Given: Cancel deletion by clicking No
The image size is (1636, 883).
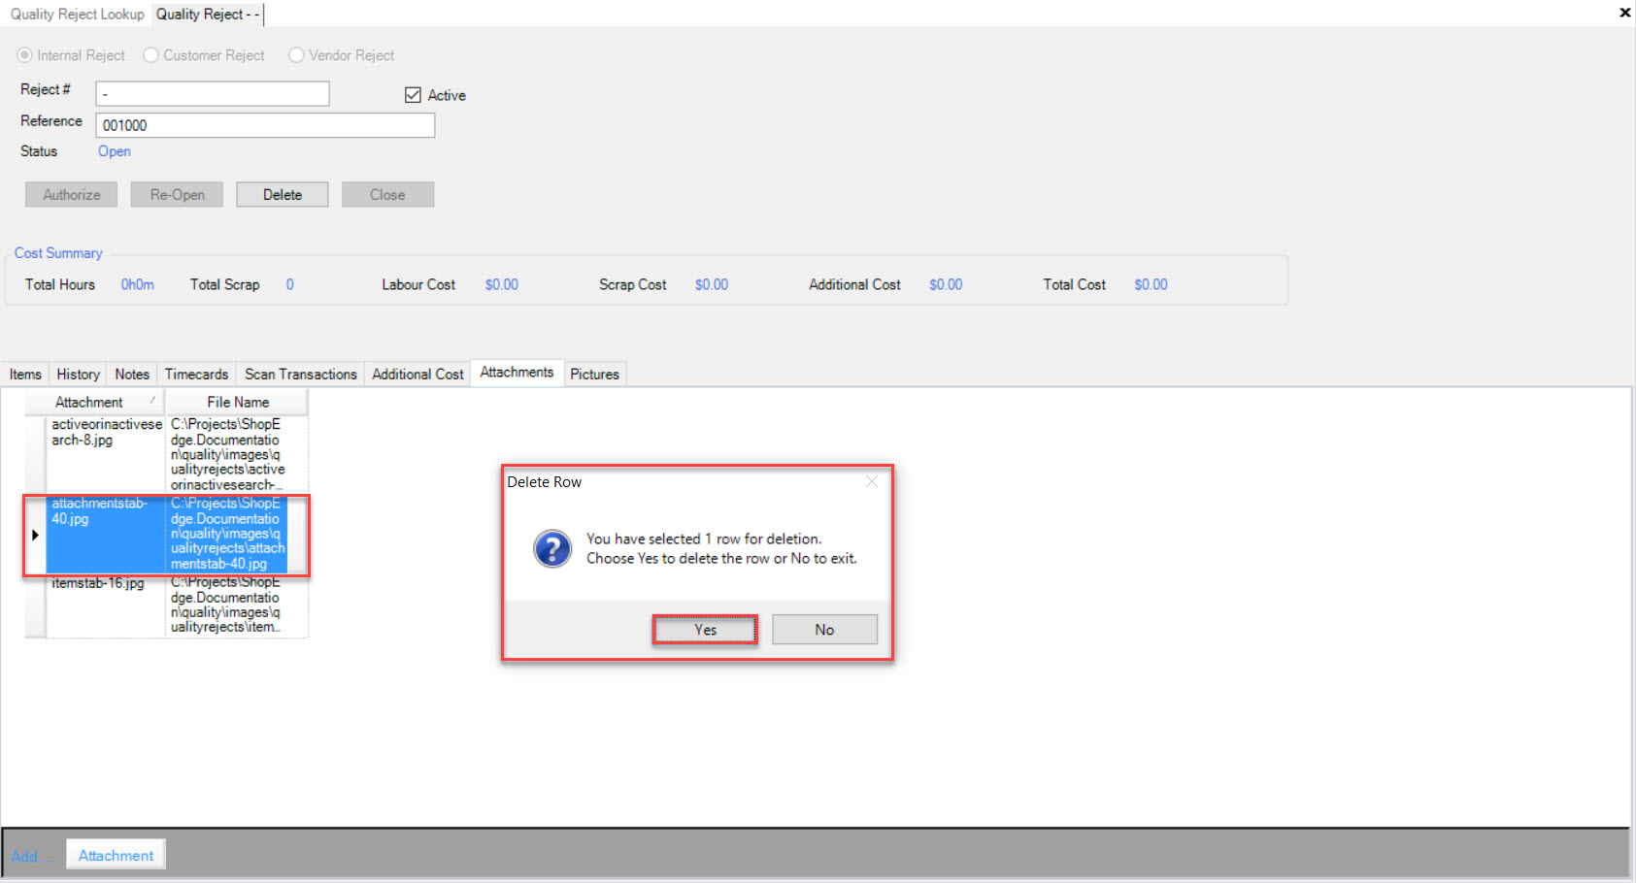Looking at the screenshot, I should (x=824, y=630).
